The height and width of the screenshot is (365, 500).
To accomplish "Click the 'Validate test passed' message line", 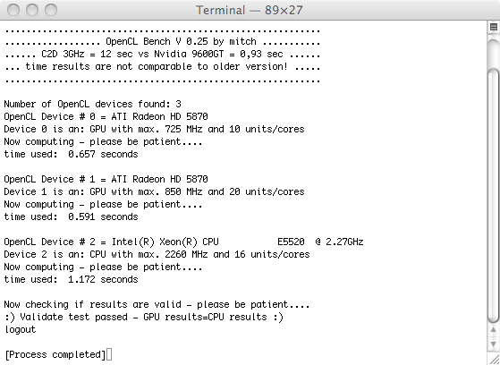I will click(143, 318).
